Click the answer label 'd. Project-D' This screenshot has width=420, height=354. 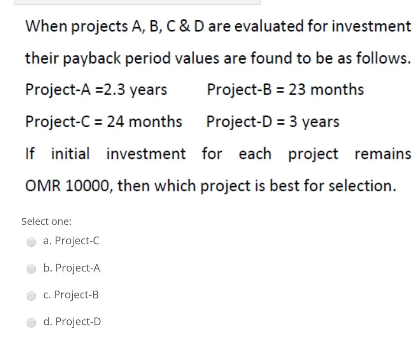point(72,322)
